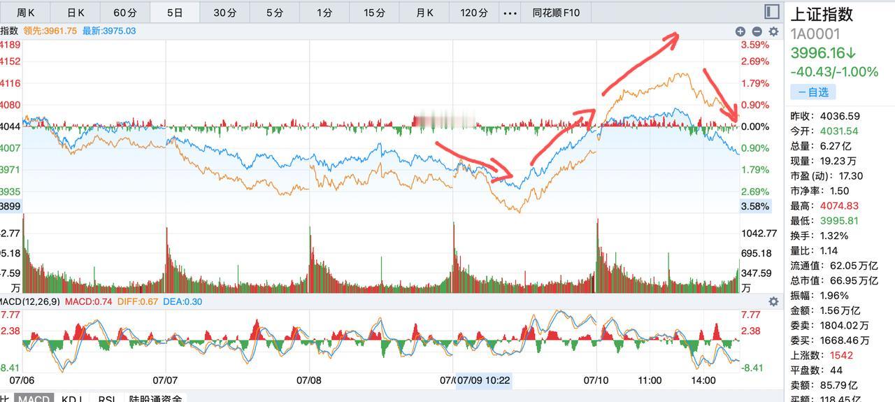Click the 最新 3975.03 legend label
Image resolution: width=895 pixels, height=402 pixels.
[109, 31]
